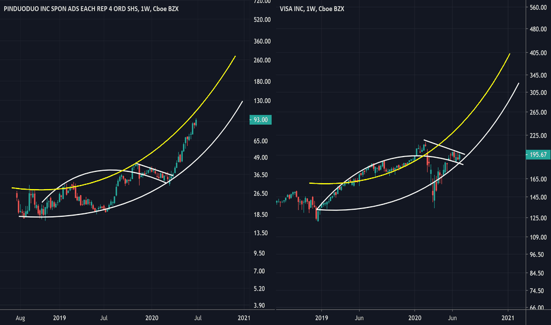Screen dimensions: 551x325
Task: Click the 130.00 price axis label
Action: [262, 101]
